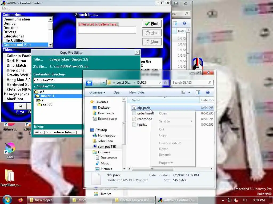Select readme.txt file

[144, 119]
